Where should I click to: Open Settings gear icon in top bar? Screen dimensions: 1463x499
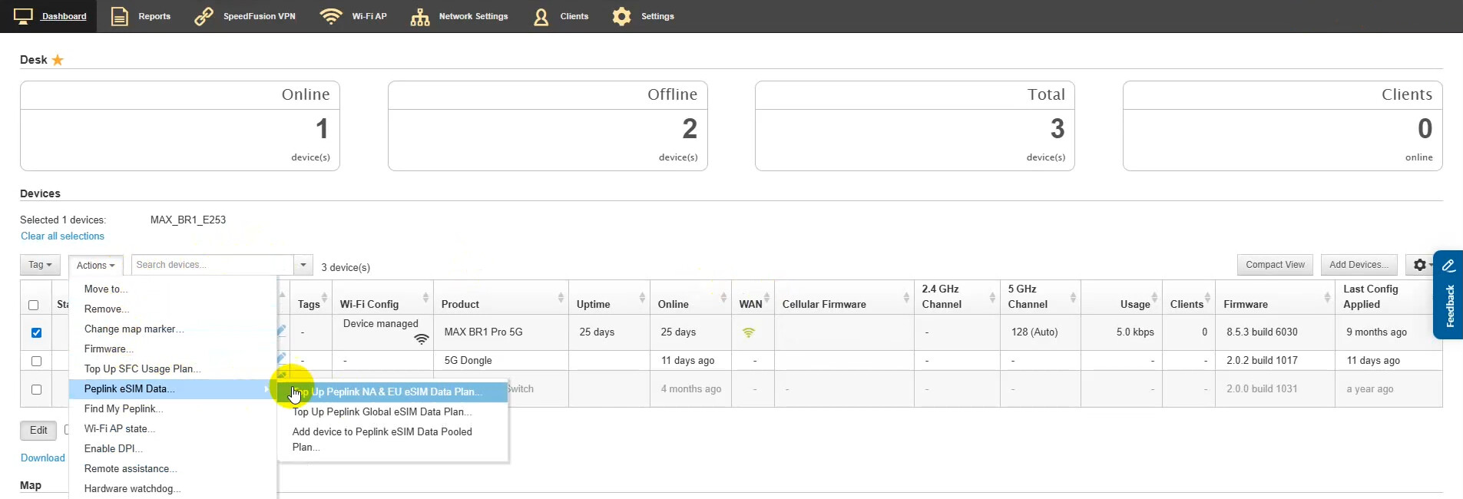[x=621, y=16]
